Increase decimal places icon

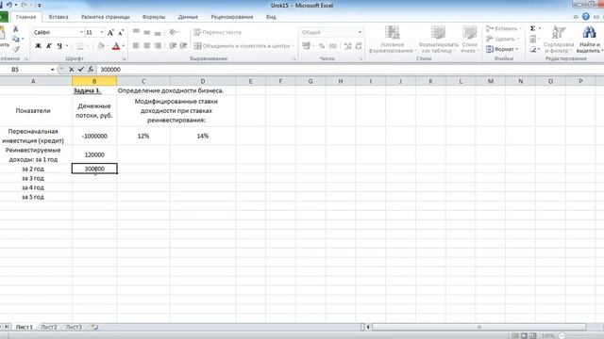348,46
